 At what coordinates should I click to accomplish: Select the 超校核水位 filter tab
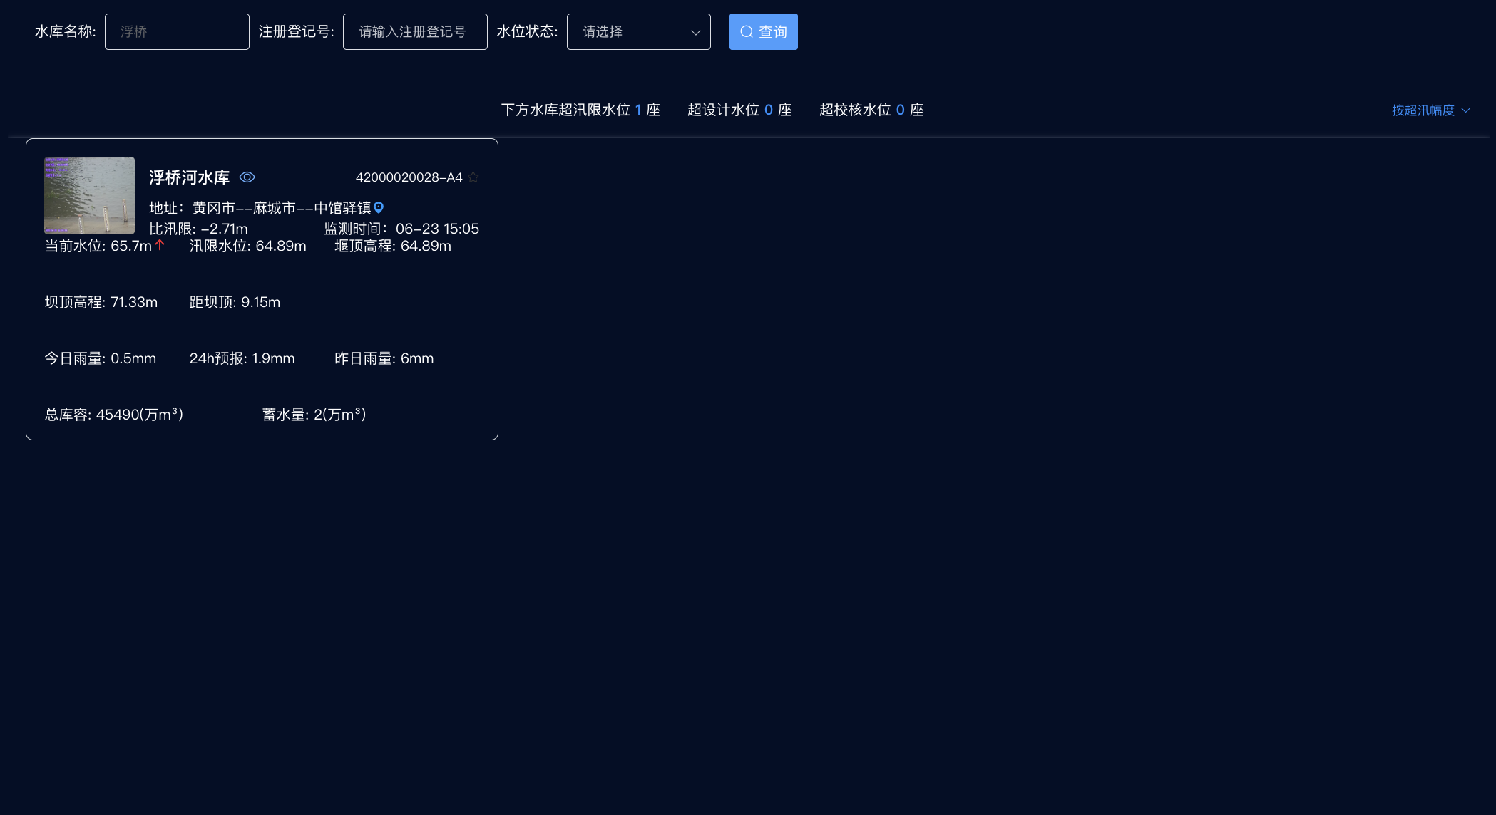(x=871, y=110)
